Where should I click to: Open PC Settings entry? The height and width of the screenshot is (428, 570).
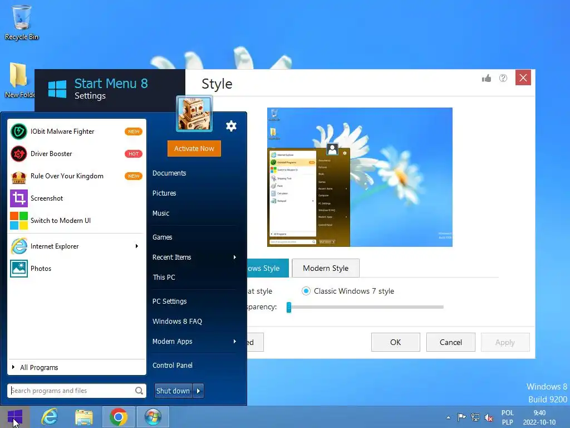point(169,301)
